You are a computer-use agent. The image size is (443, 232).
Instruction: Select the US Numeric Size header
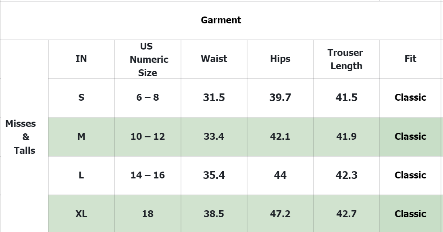coord(148,59)
